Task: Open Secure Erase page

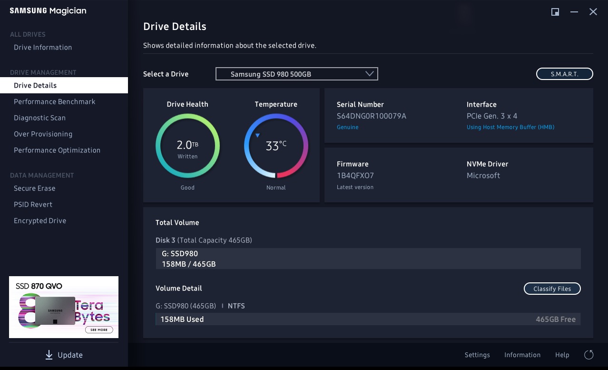Action: [x=35, y=188]
